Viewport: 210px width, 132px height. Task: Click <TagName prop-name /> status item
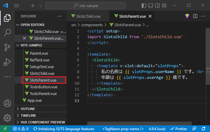pos(123,129)
